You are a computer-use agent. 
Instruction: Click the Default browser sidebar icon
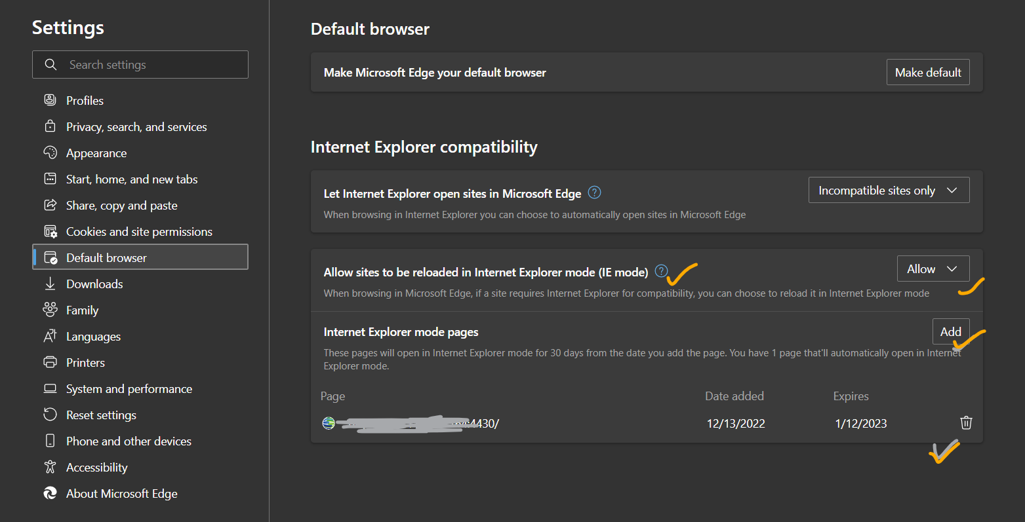coord(50,257)
